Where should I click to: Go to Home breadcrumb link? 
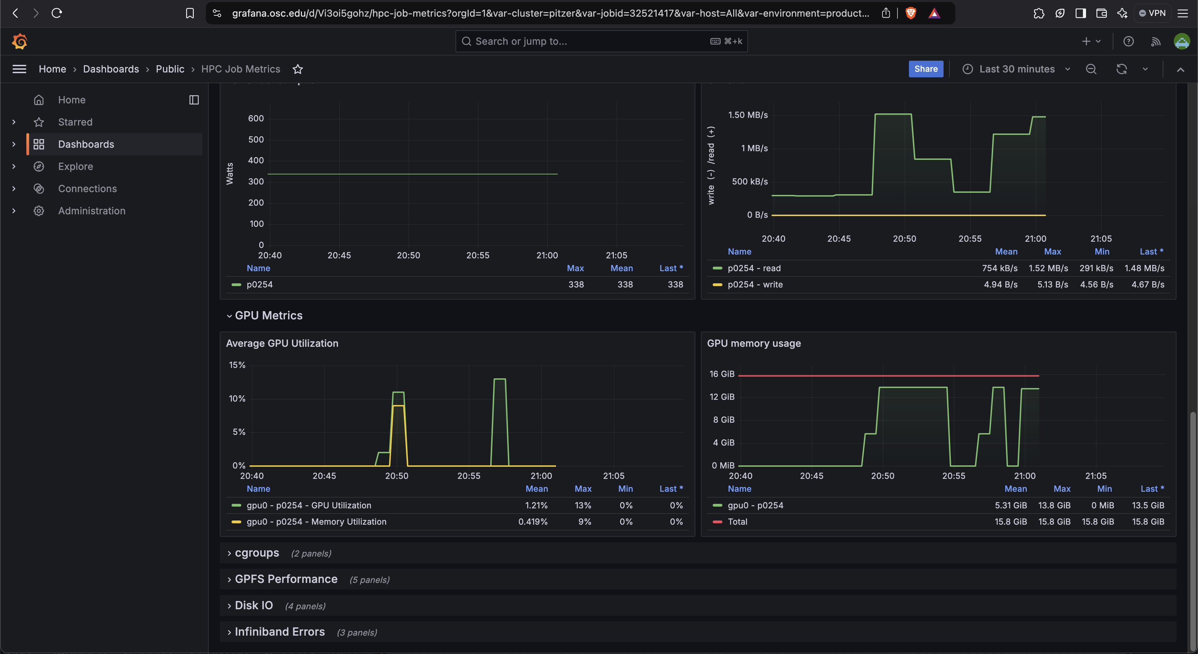coord(52,69)
